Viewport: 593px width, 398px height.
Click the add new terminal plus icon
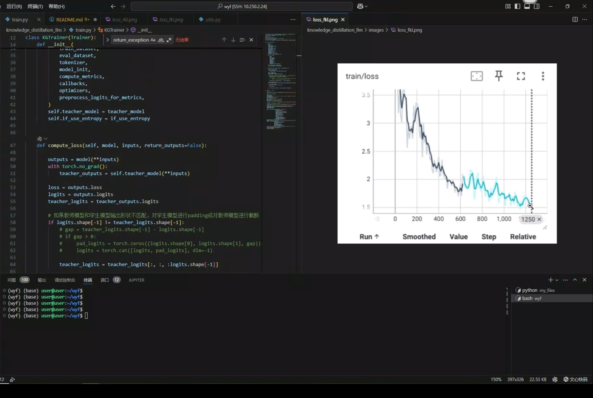(x=550, y=280)
